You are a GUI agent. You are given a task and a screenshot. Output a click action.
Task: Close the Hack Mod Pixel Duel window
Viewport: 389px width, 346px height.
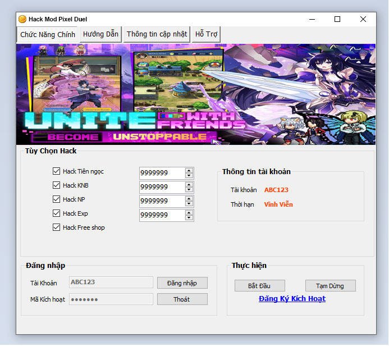(363, 19)
